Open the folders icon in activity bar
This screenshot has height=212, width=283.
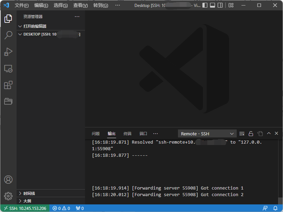click(8, 101)
